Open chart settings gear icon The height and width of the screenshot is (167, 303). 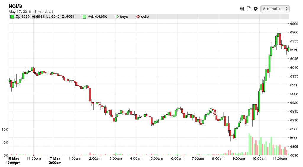tap(256, 9)
